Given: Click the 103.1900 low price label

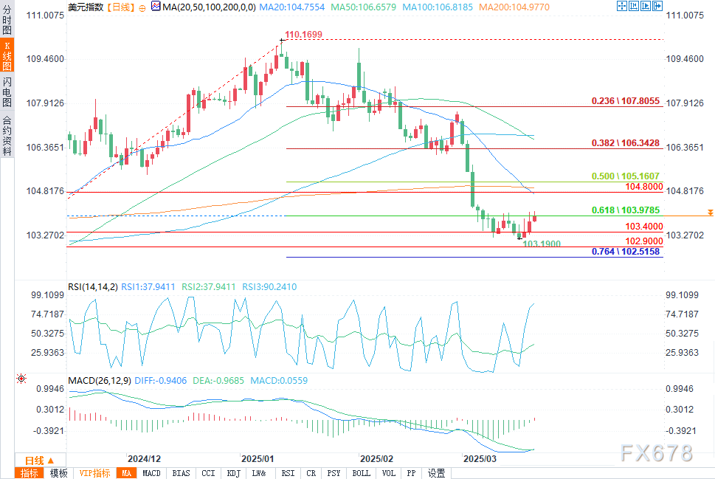Looking at the screenshot, I should 542,244.
